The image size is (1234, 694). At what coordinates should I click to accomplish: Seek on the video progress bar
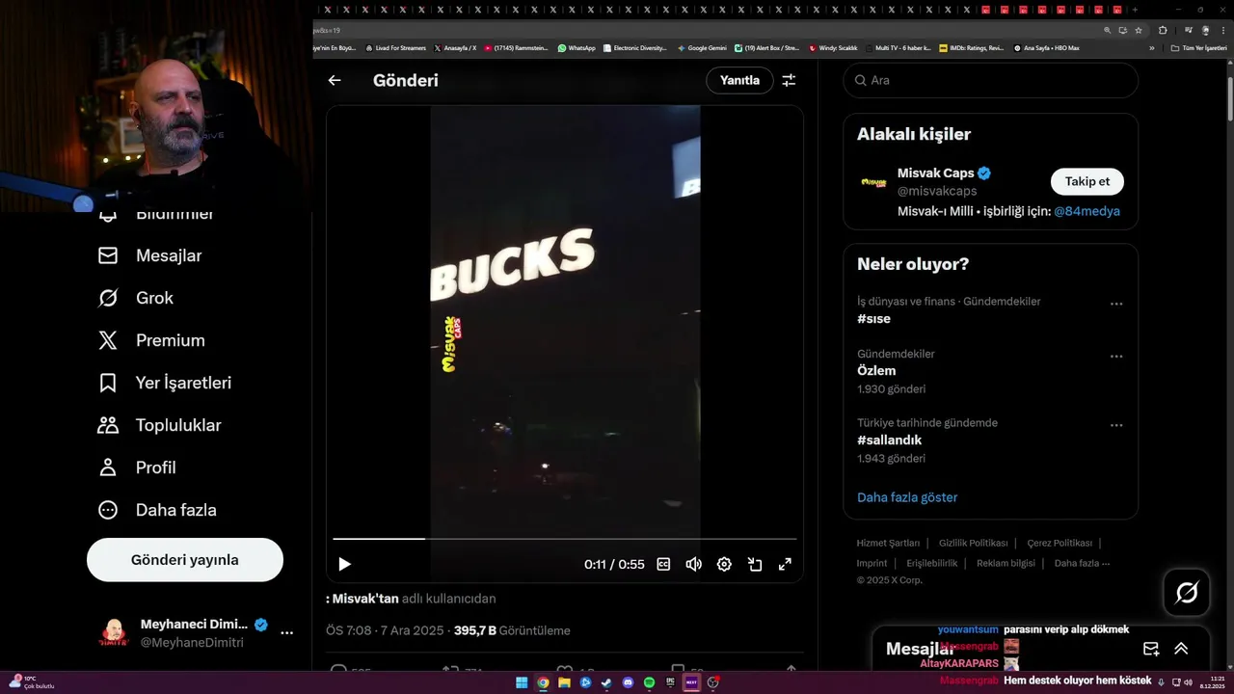tap(565, 539)
